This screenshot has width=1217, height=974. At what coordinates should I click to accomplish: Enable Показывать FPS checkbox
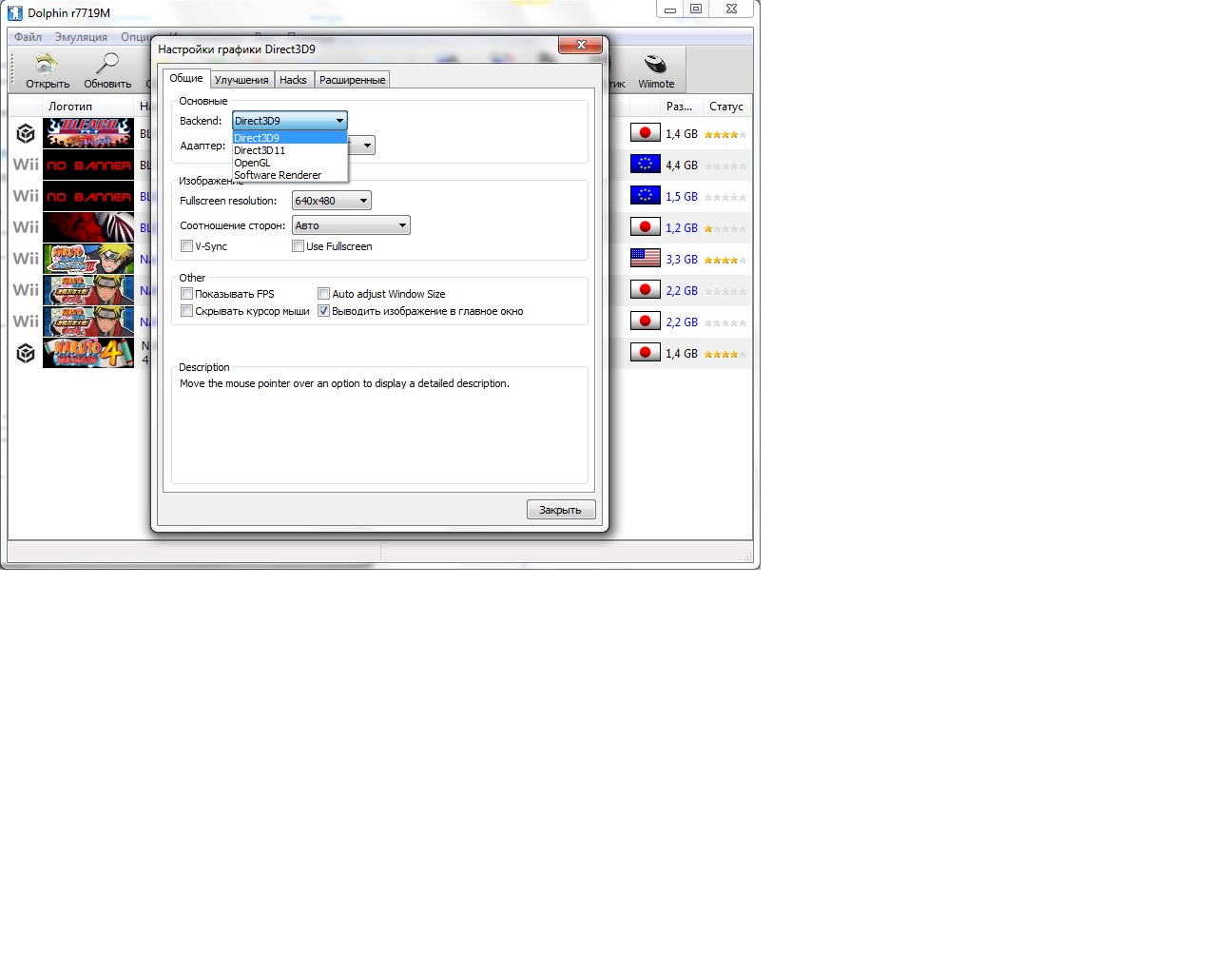187,294
